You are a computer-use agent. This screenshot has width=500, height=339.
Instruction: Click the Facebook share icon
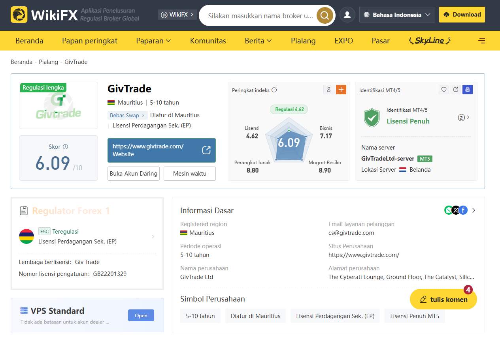pos(463,210)
